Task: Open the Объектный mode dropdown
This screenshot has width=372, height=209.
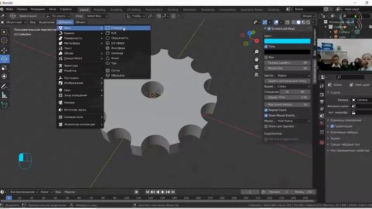Action: click(13, 22)
